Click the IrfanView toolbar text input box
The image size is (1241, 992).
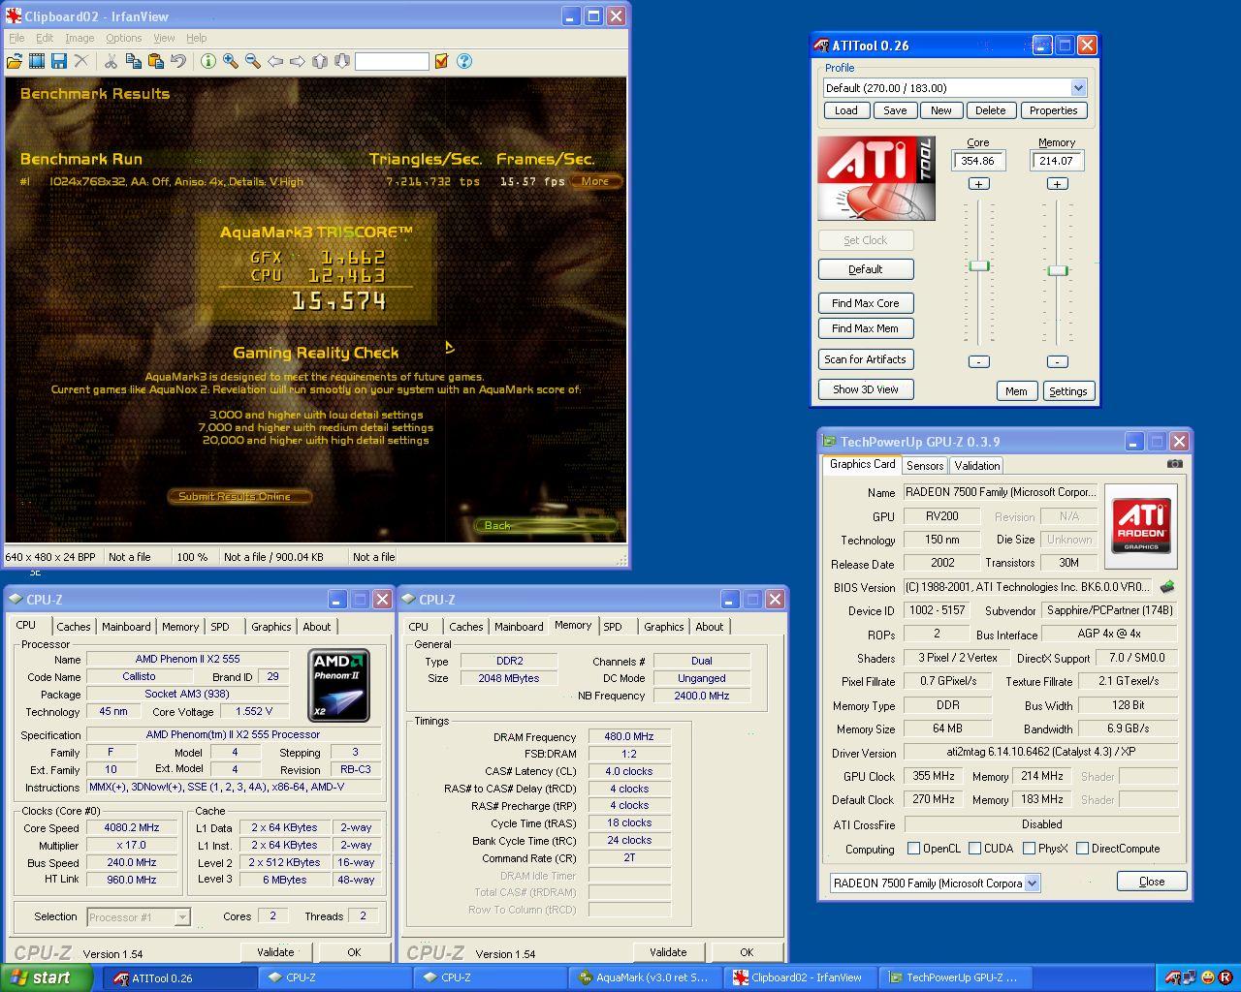coord(392,61)
